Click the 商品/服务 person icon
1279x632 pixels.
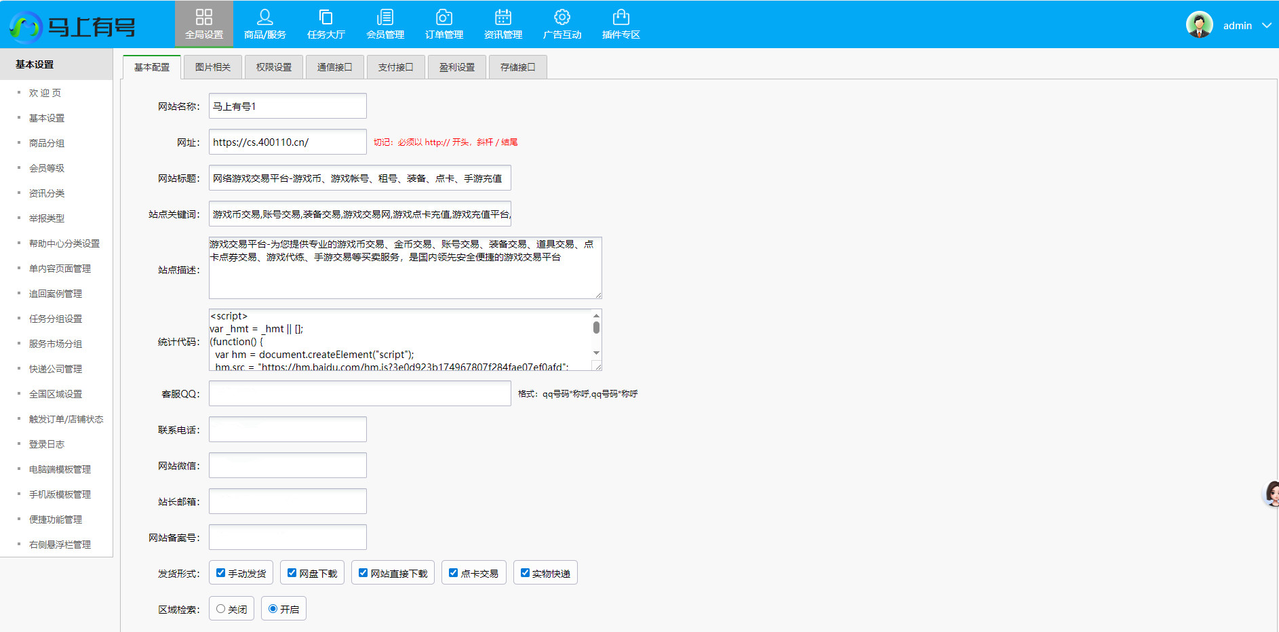[x=264, y=17]
